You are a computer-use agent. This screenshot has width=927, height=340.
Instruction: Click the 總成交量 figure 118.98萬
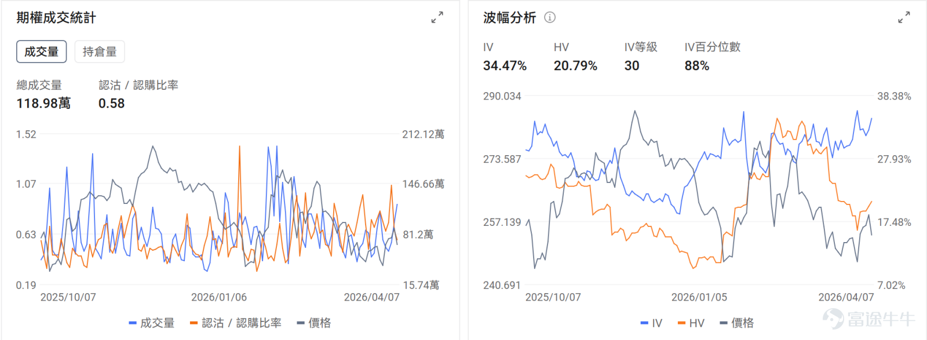tap(43, 104)
